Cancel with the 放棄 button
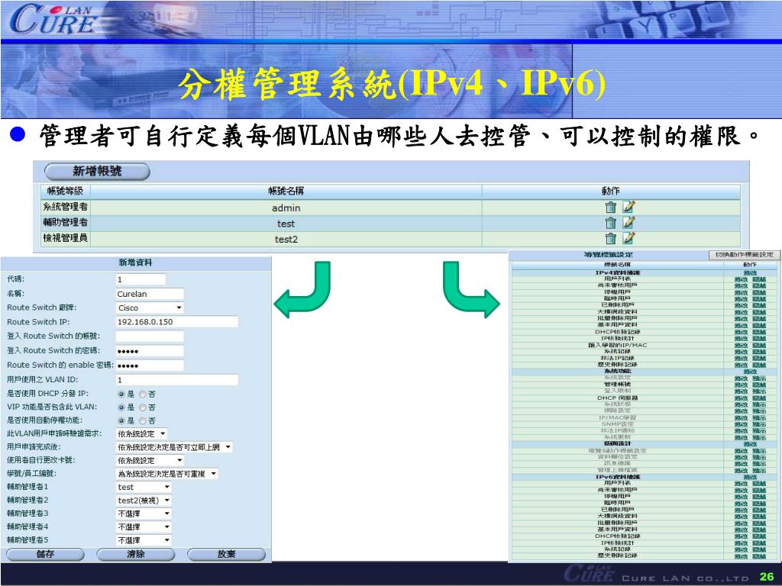782x586 pixels. tap(226, 554)
